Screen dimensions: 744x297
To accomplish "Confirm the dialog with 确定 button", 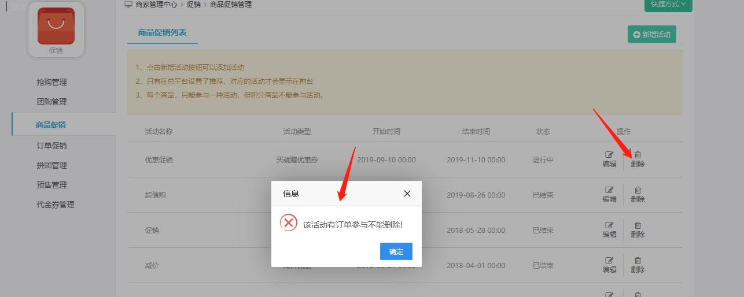I will (396, 251).
